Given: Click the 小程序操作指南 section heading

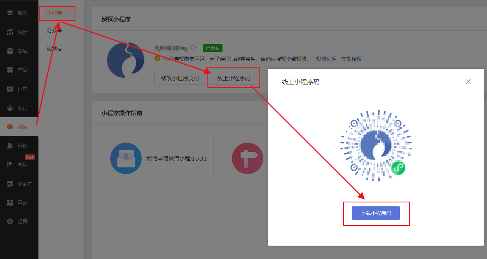Looking at the screenshot, I should tap(122, 113).
